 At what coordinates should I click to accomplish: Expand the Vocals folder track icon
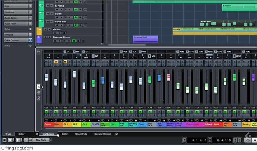pyautogui.click(x=40, y=29)
